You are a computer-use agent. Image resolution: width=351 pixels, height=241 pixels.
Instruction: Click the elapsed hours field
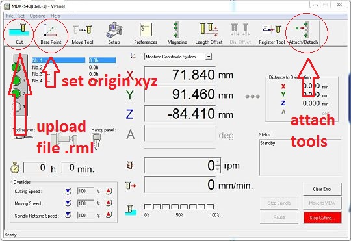[x=34, y=168]
